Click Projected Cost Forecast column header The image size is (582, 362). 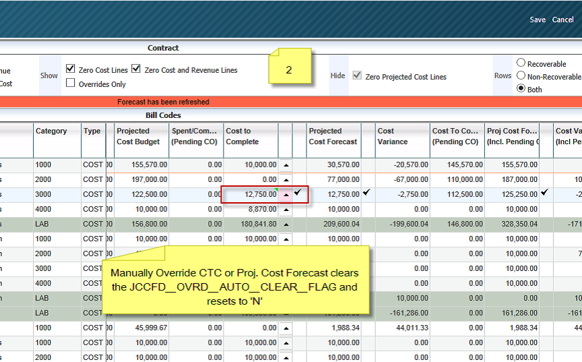coord(333,140)
